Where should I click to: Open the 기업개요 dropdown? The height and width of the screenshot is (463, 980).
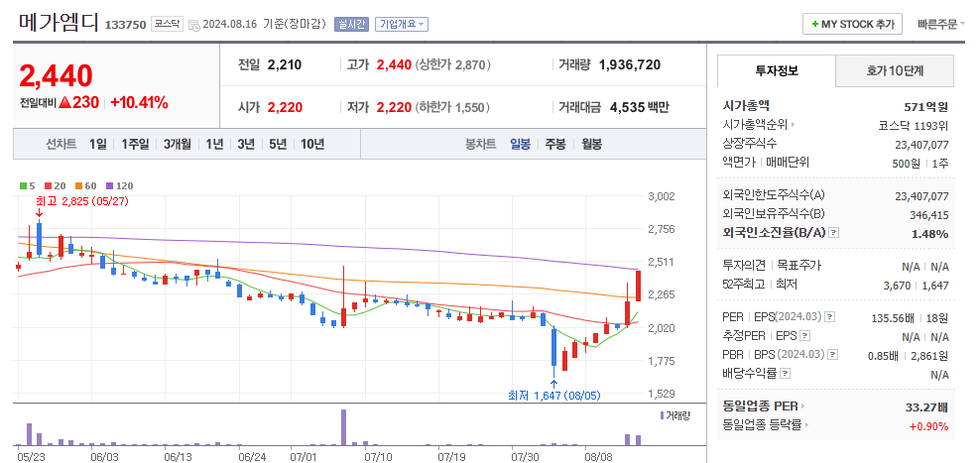(x=402, y=25)
